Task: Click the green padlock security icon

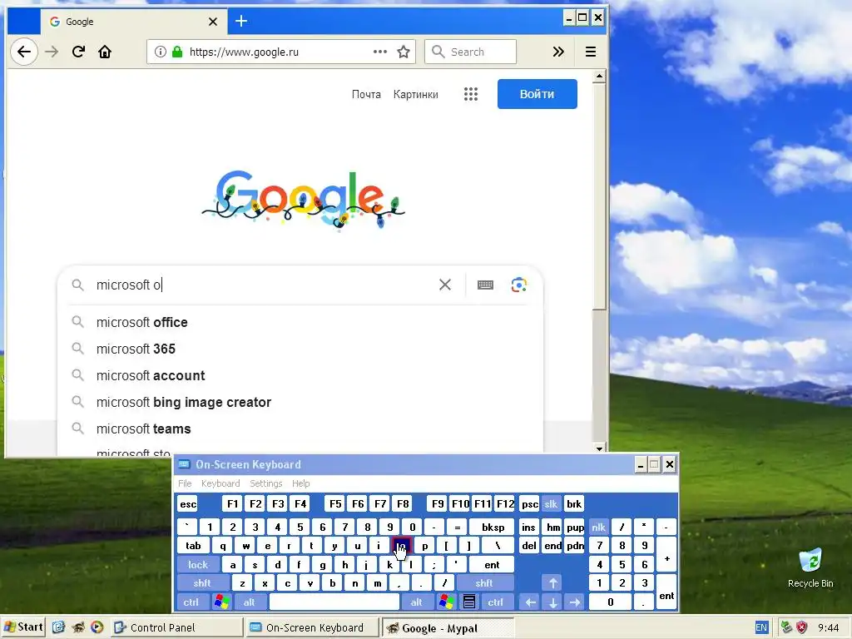Action: click(x=176, y=52)
